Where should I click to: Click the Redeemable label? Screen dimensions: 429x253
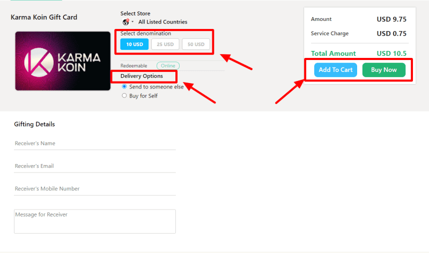pyautogui.click(x=134, y=66)
